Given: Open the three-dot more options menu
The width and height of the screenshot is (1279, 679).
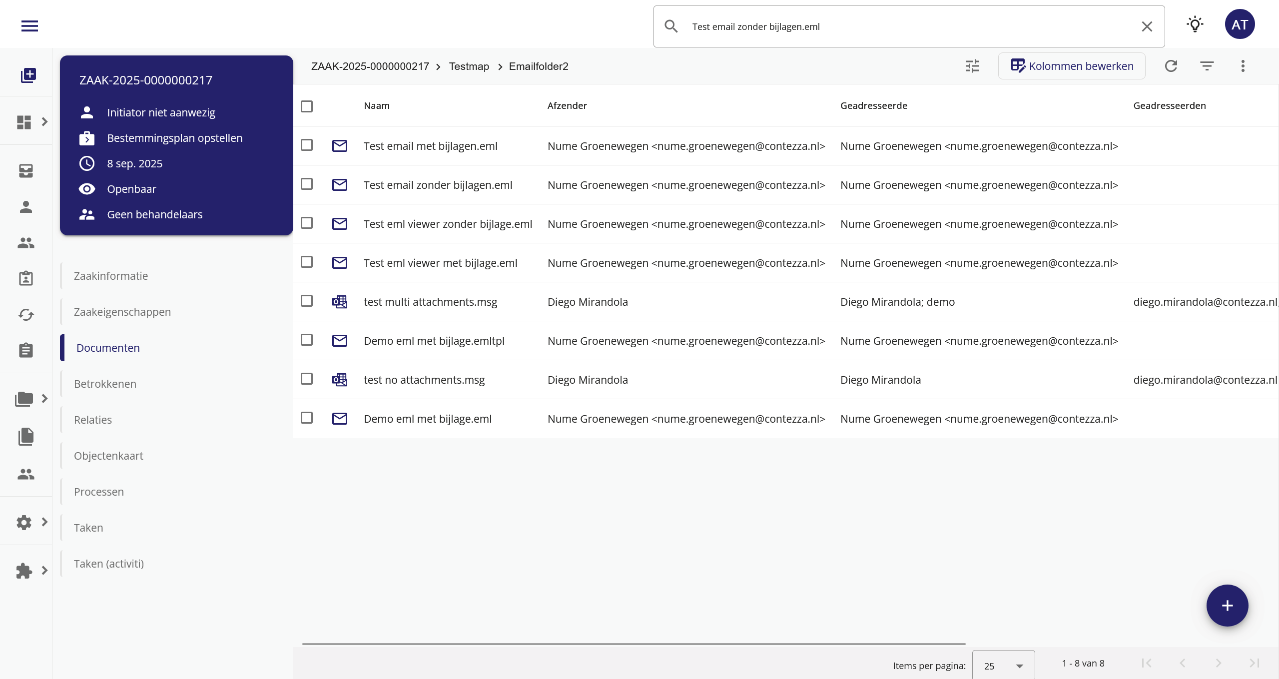Looking at the screenshot, I should click(1243, 66).
